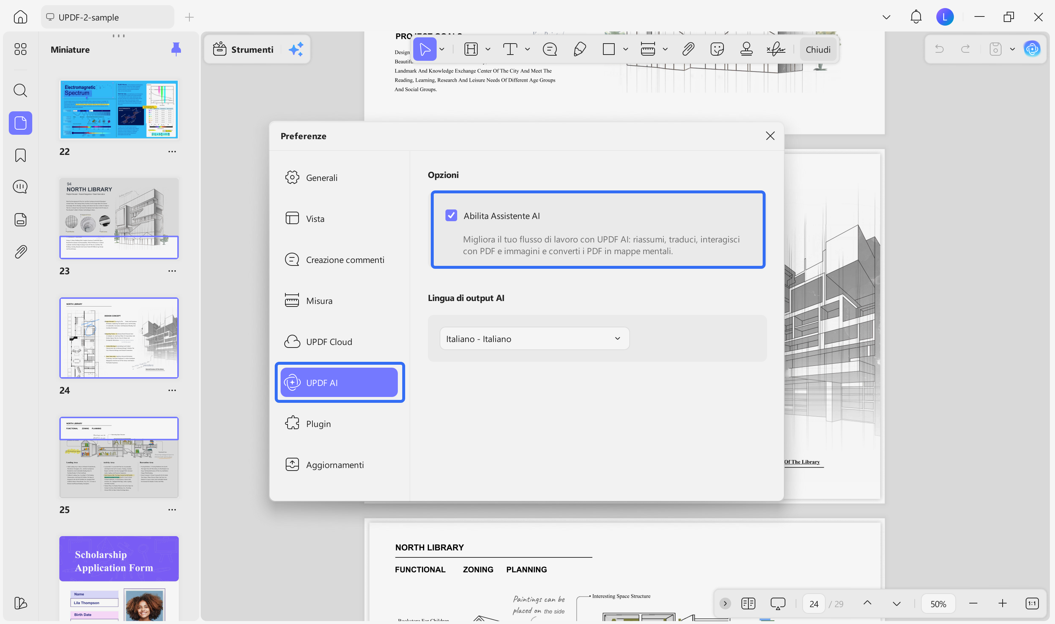Open the home screen icon

click(20, 17)
